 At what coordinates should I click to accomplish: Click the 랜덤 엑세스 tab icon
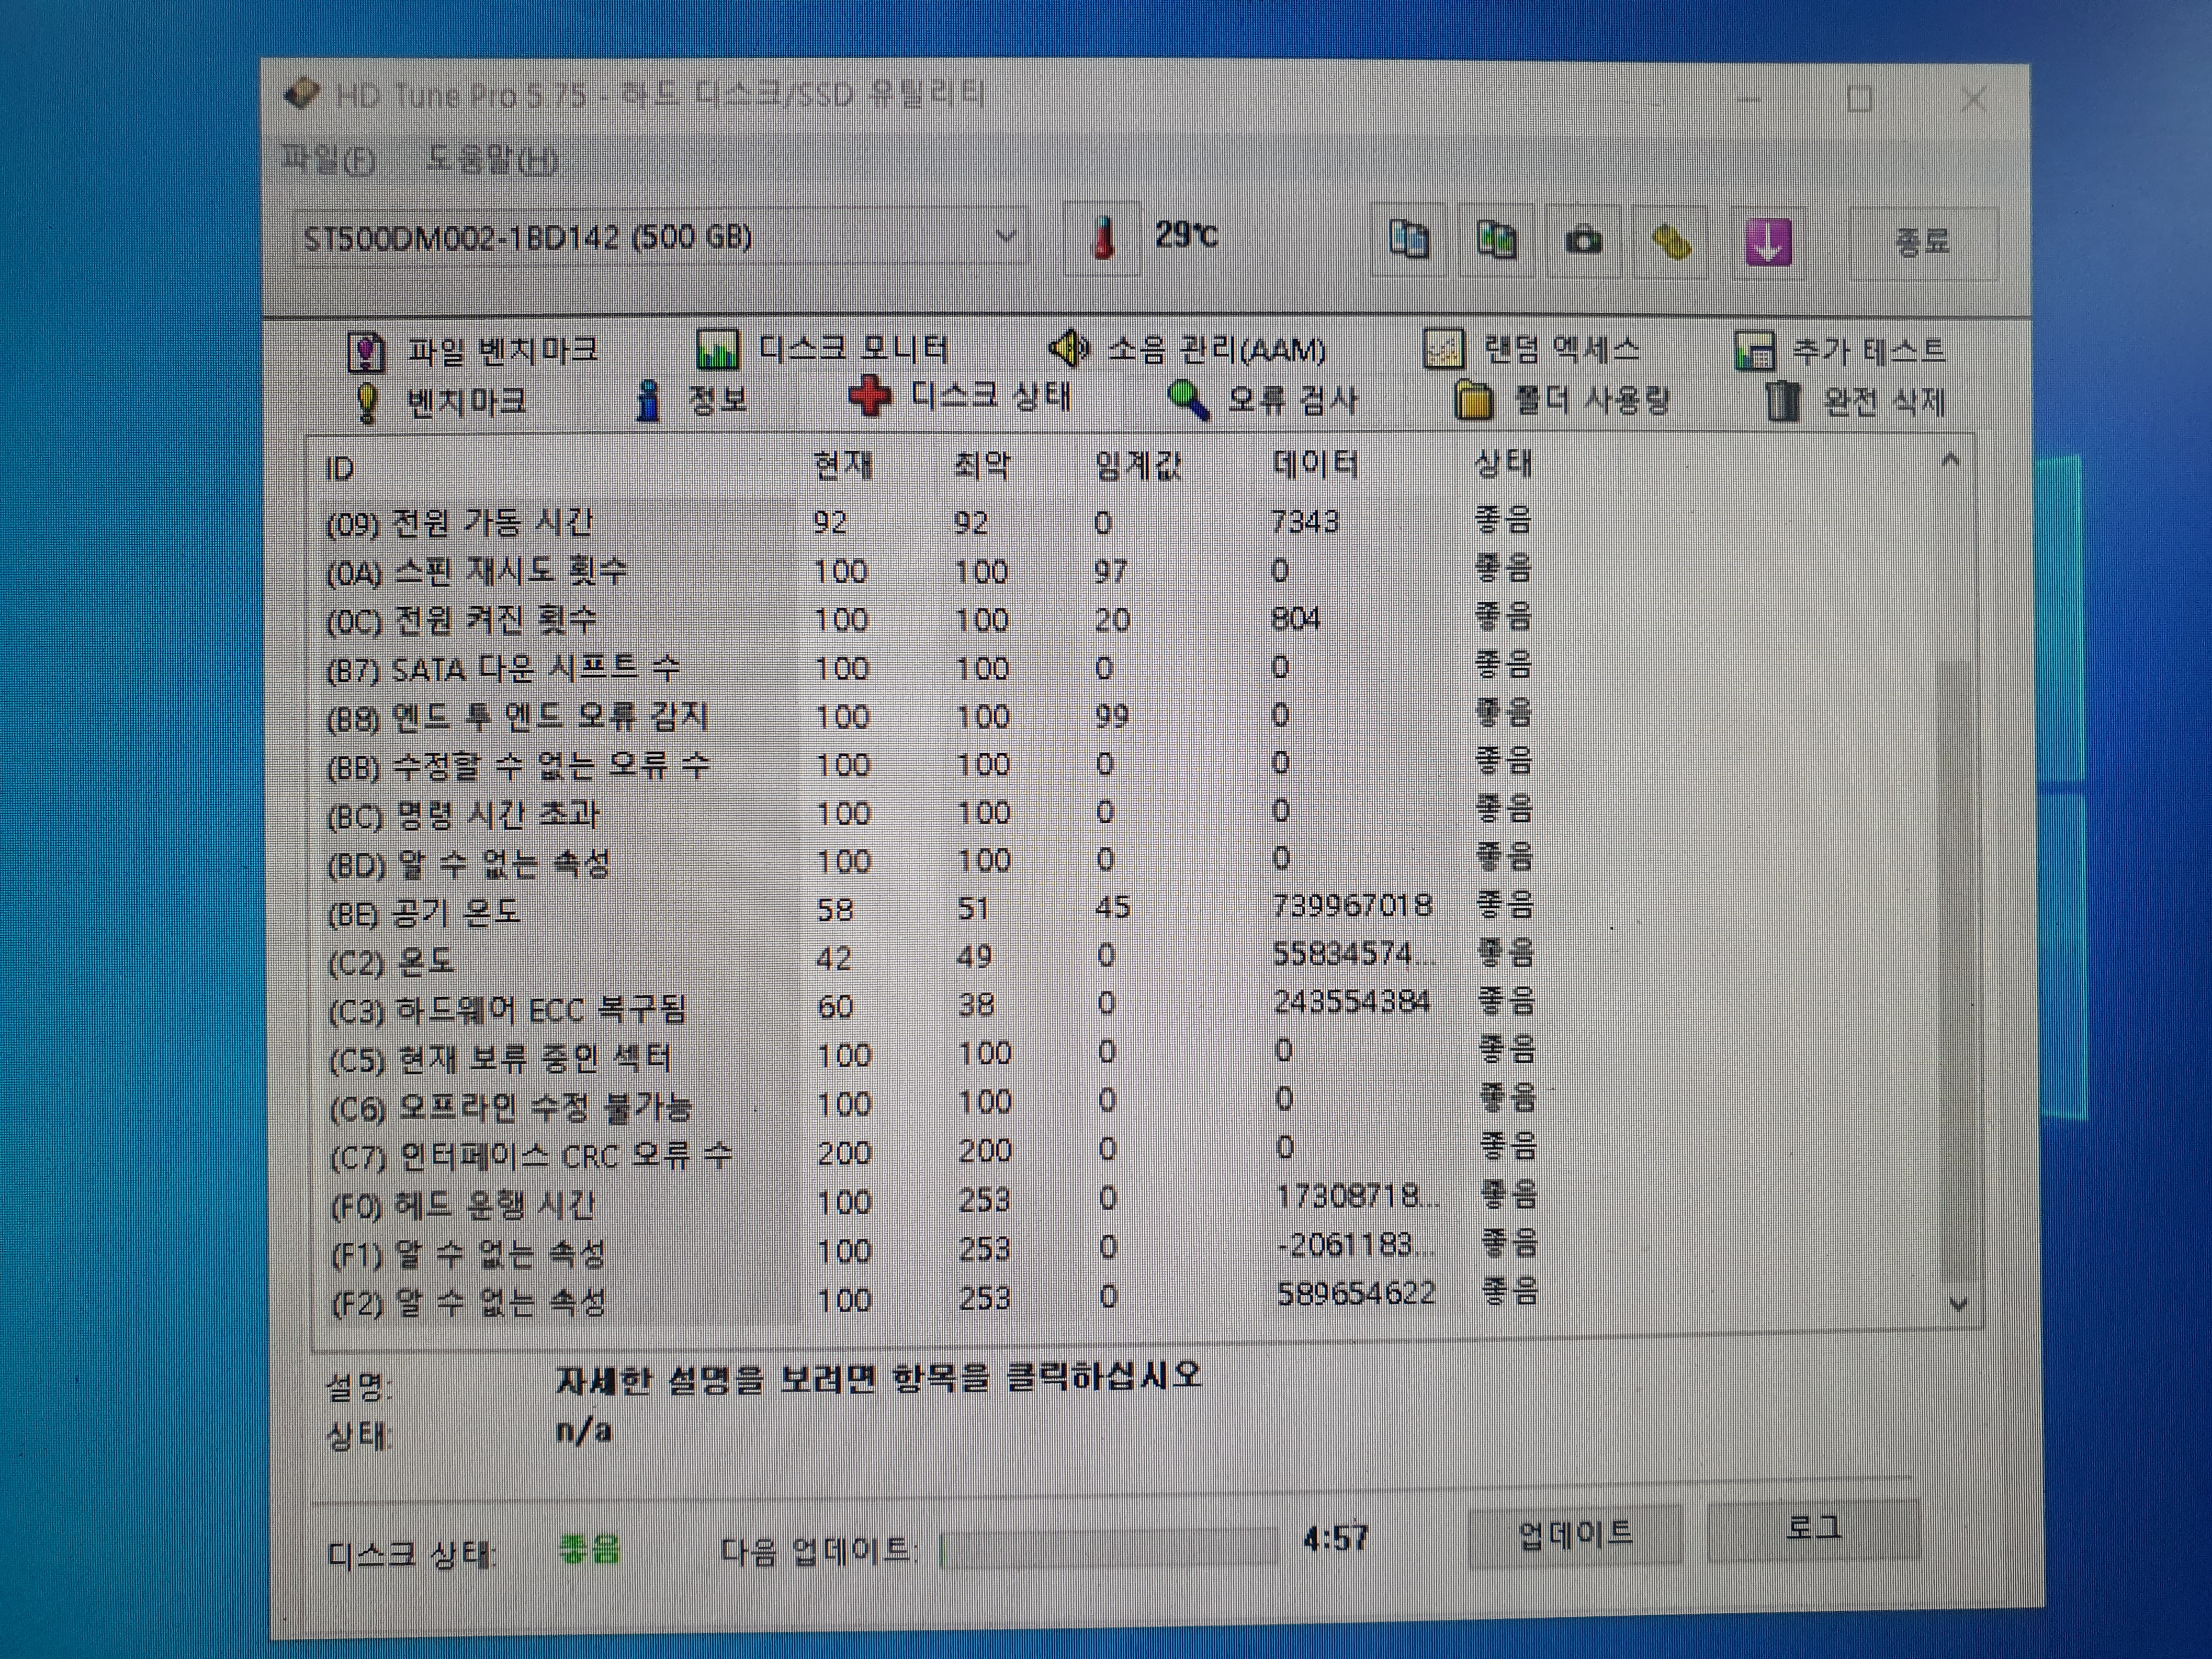pyautogui.click(x=1443, y=349)
